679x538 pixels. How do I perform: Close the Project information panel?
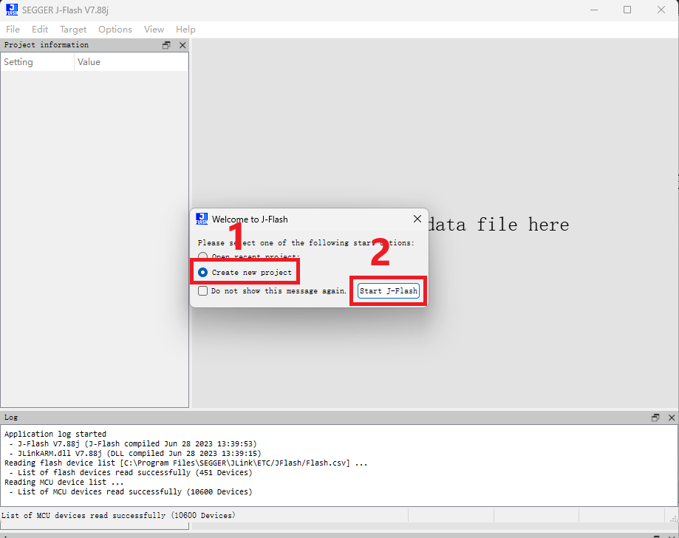click(x=182, y=45)
